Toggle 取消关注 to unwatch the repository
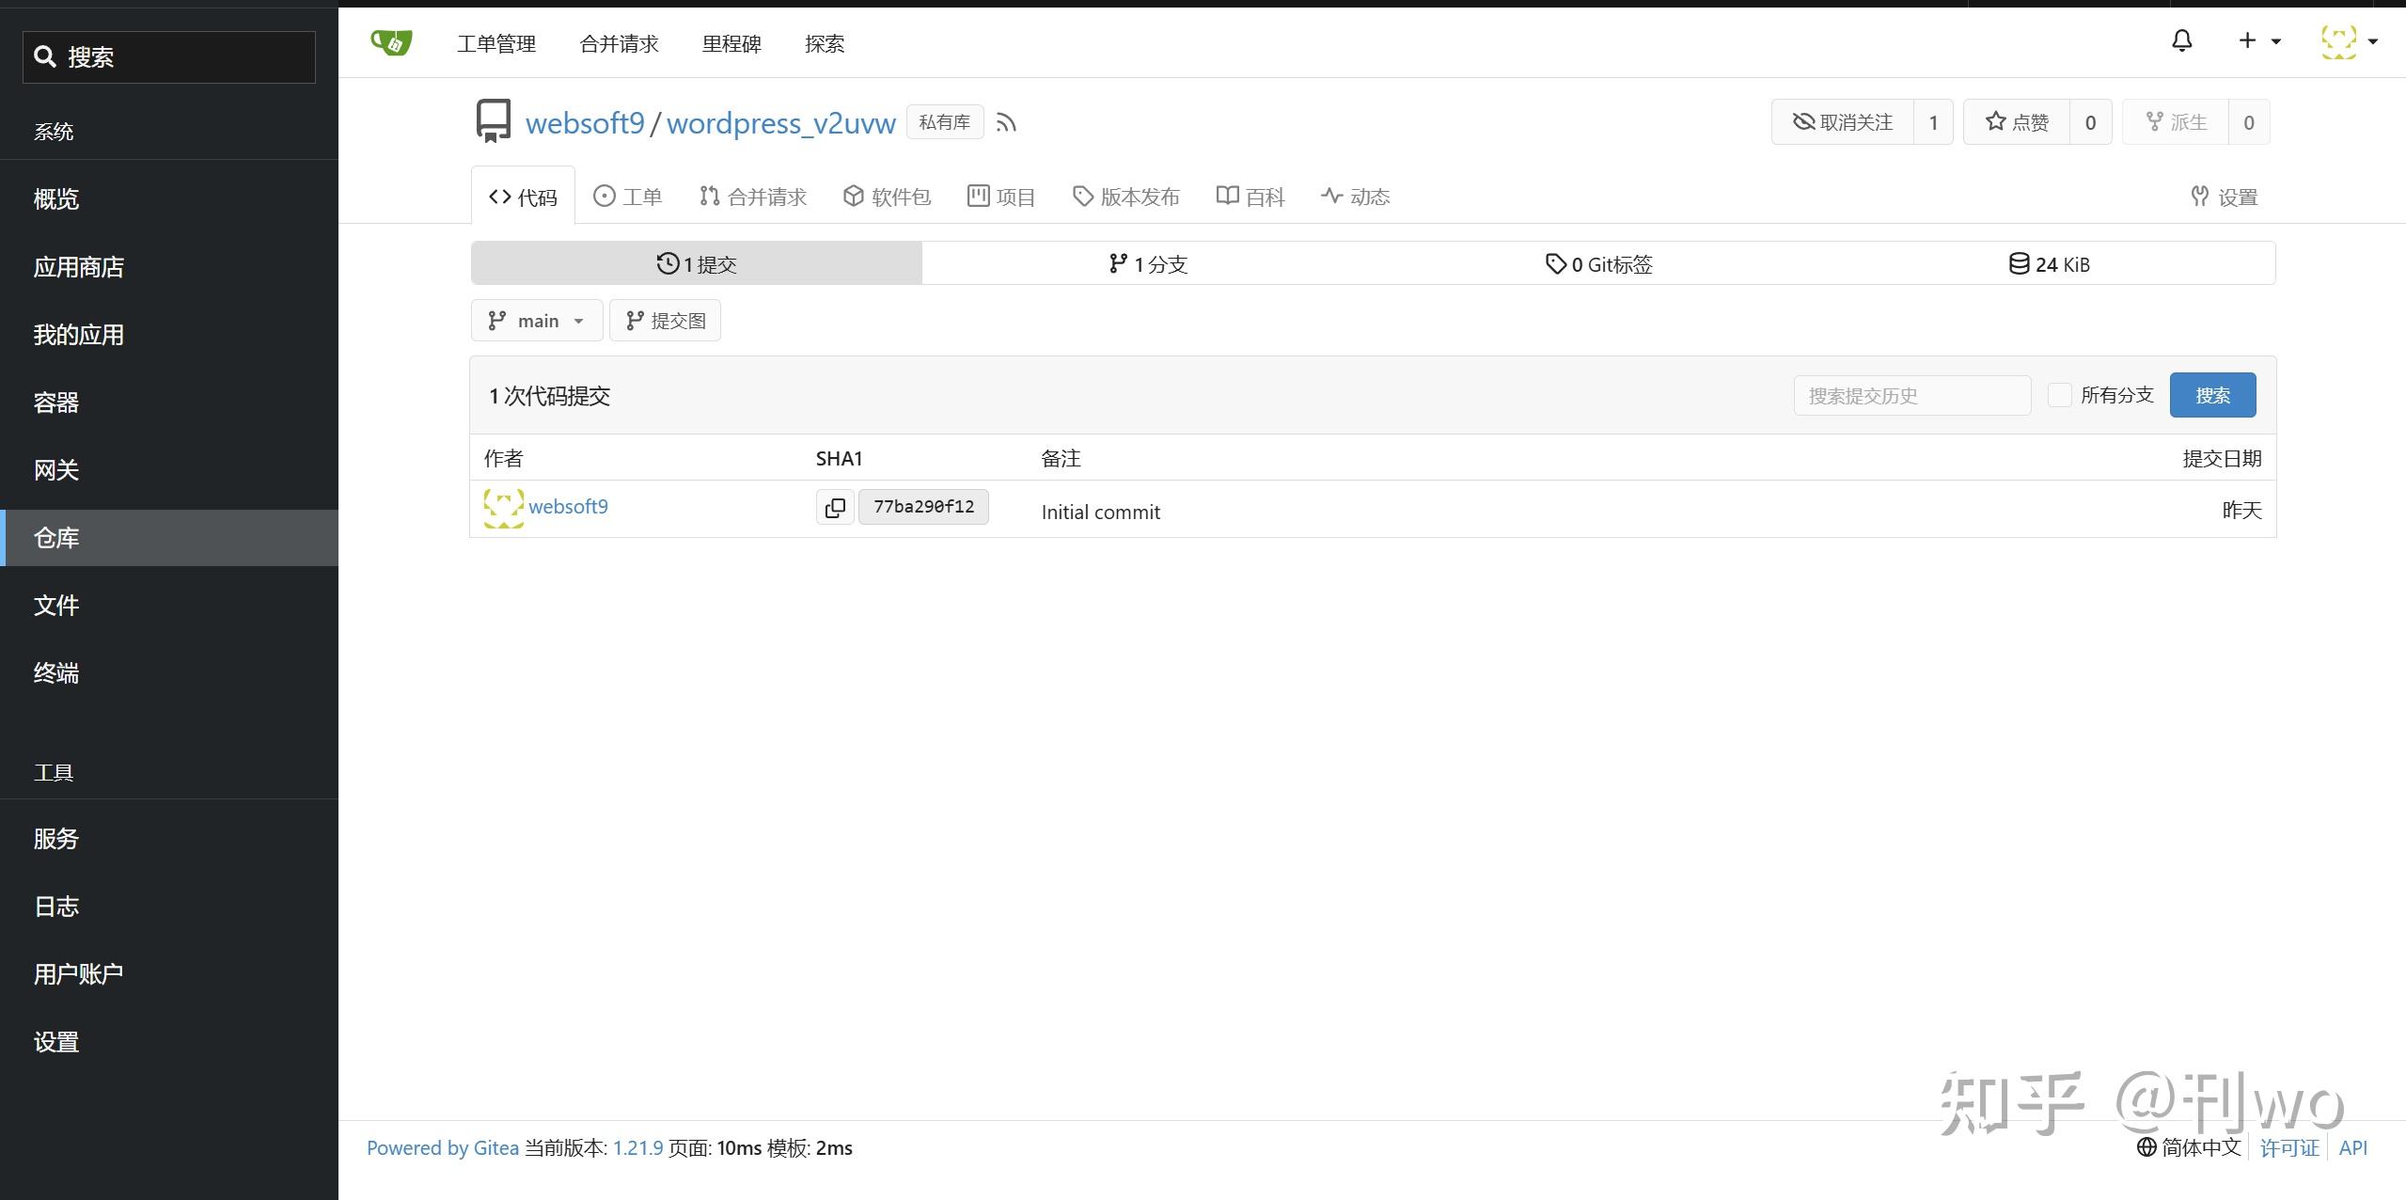Screen dimensions: 2406x1200 (x=1841, y=121)
